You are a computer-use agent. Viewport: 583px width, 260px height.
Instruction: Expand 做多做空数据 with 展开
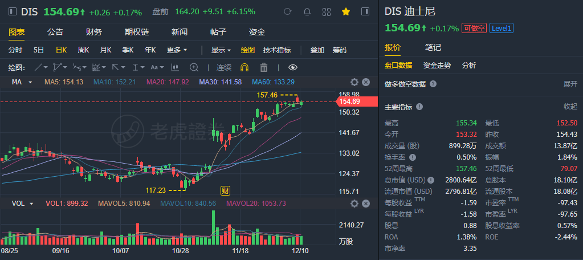570,84
